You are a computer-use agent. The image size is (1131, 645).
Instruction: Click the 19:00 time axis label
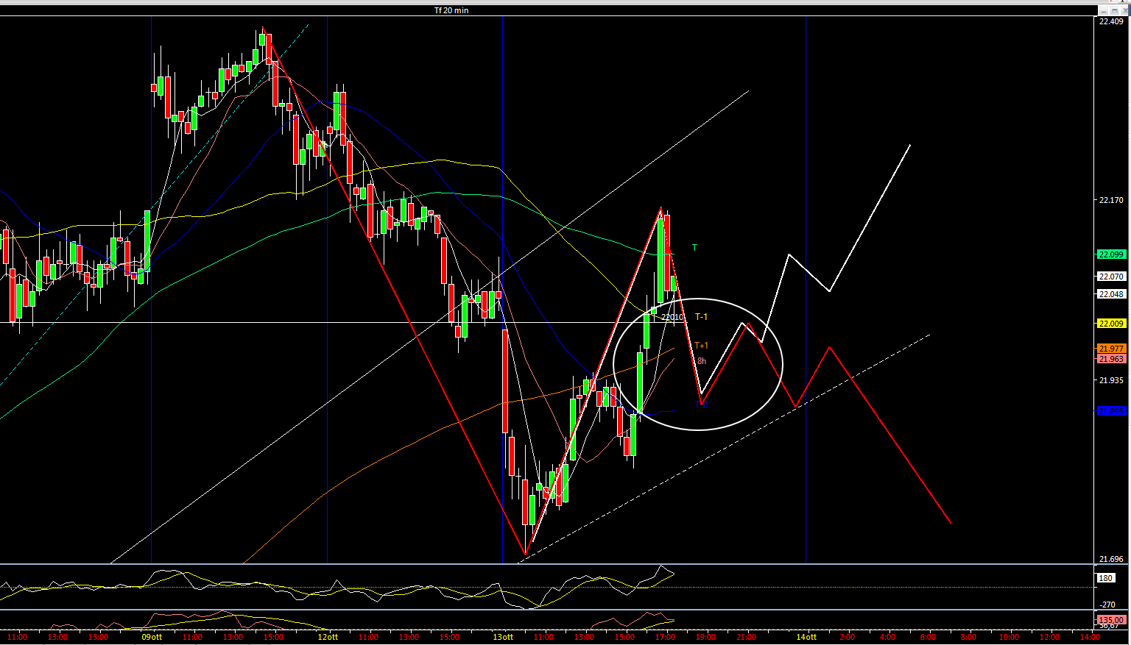tap(705, 637)
